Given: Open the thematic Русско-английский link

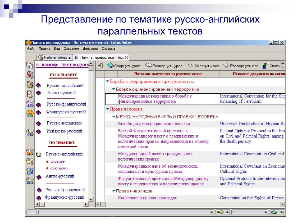Looking at the screenshot, I should [x=64, y=154].
